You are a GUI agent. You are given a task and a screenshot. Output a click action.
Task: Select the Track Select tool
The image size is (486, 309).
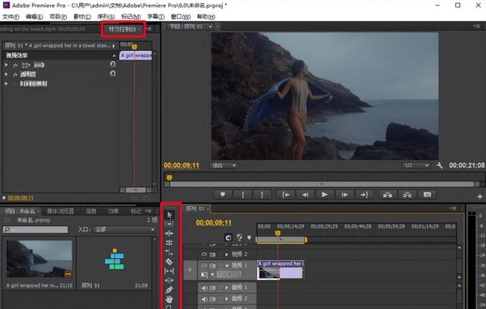click(x=169, y=224)
